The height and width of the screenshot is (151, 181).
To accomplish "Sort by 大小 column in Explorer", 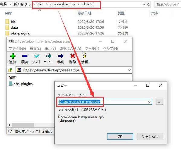I will (155, 13).
